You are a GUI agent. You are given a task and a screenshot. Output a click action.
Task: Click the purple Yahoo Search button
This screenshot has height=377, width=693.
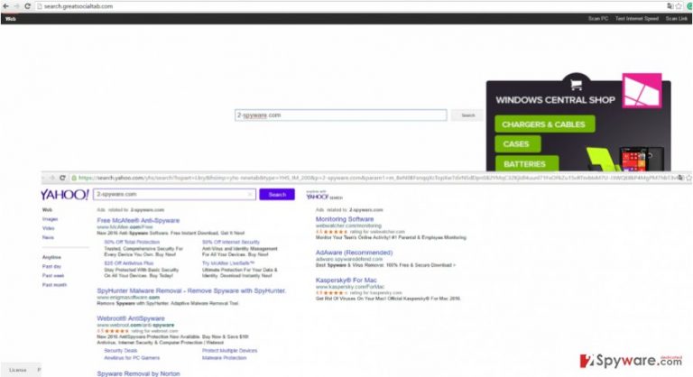(277, 195)
